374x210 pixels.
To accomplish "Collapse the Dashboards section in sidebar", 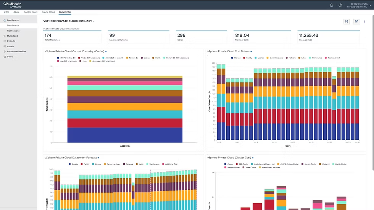I will pyautogui.click(x=13, y=20).
